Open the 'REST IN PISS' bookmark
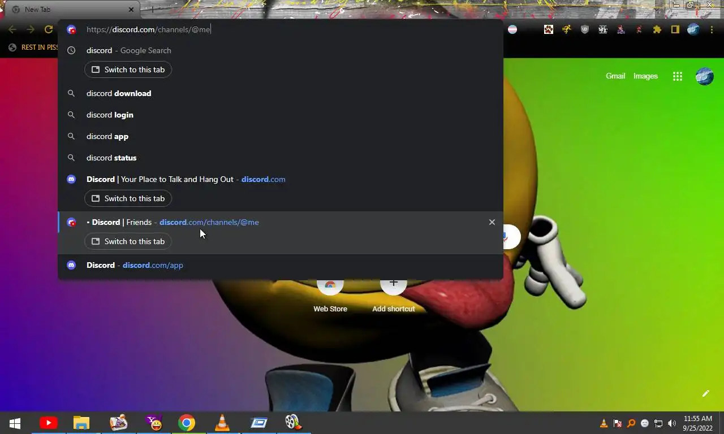The image size is (724, 434). (34, 47)
